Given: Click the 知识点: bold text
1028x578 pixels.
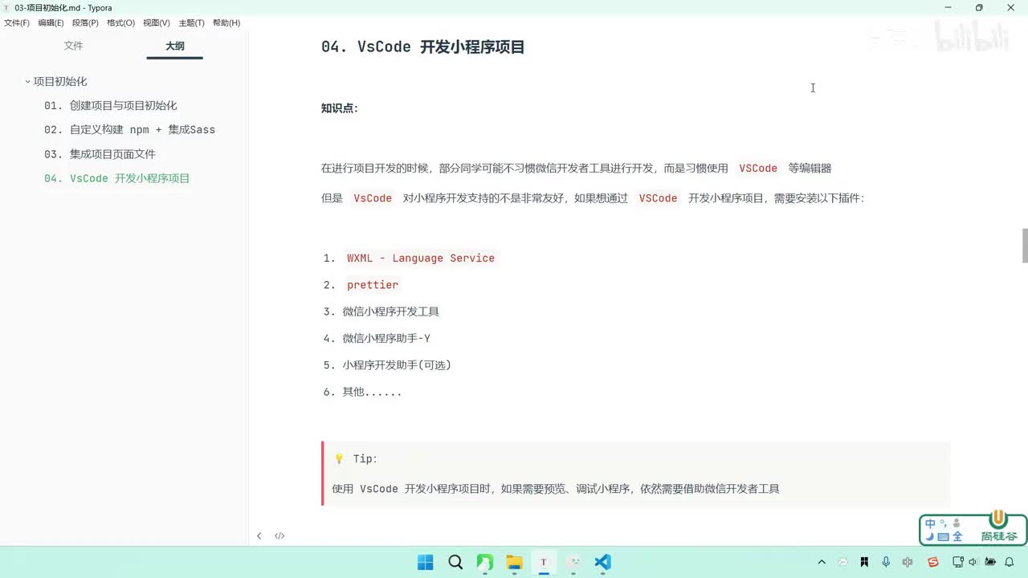Looking at the screenshot, I should (340, 108).
